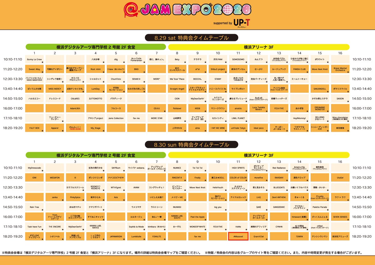The width and height of the screenshot is (375, 265).
Task: Click the PinkySpice cell
Action: coord(75,197)
